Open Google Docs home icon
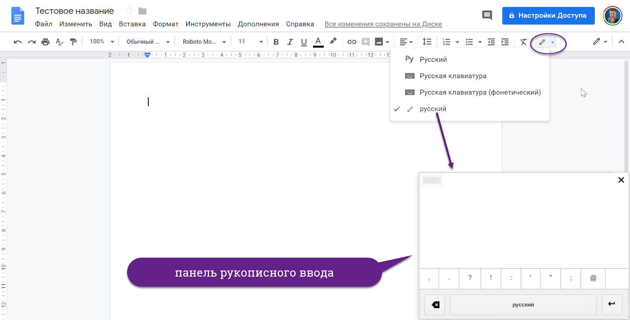Viewport: 630px width, 320px height. [x=18, y=16]
